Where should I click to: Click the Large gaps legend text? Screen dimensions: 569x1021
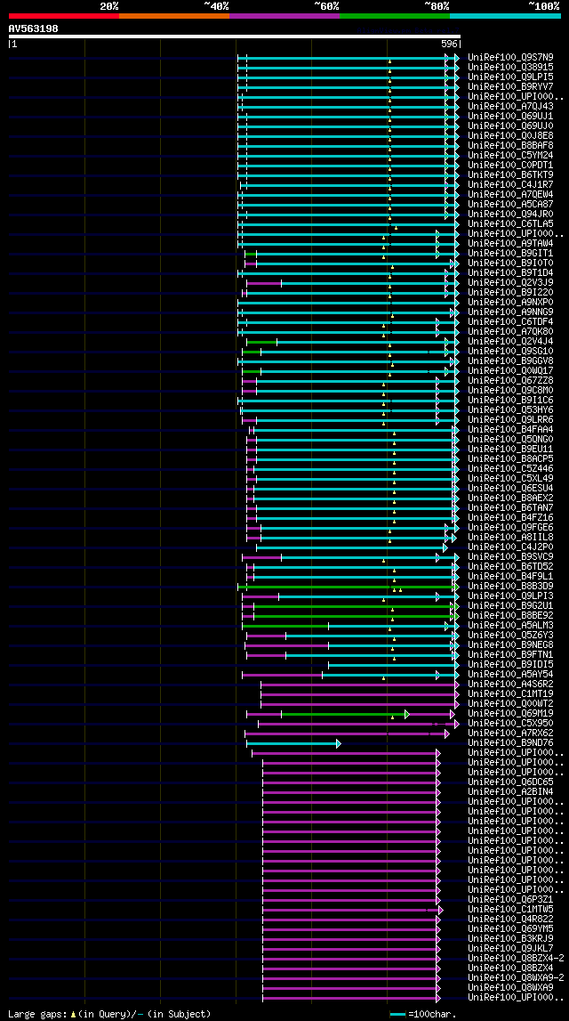point(110,1014)
